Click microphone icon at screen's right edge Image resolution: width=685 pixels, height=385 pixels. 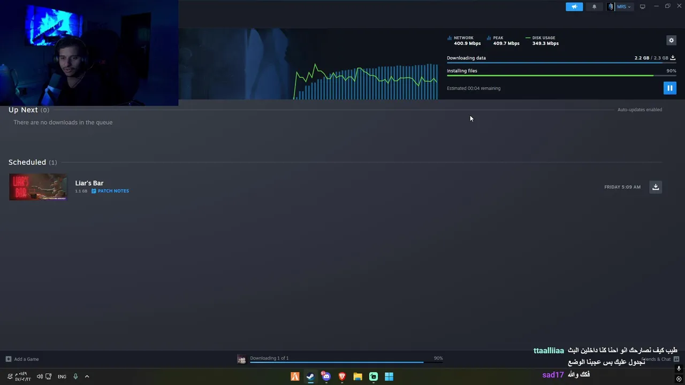pos(679,368)
